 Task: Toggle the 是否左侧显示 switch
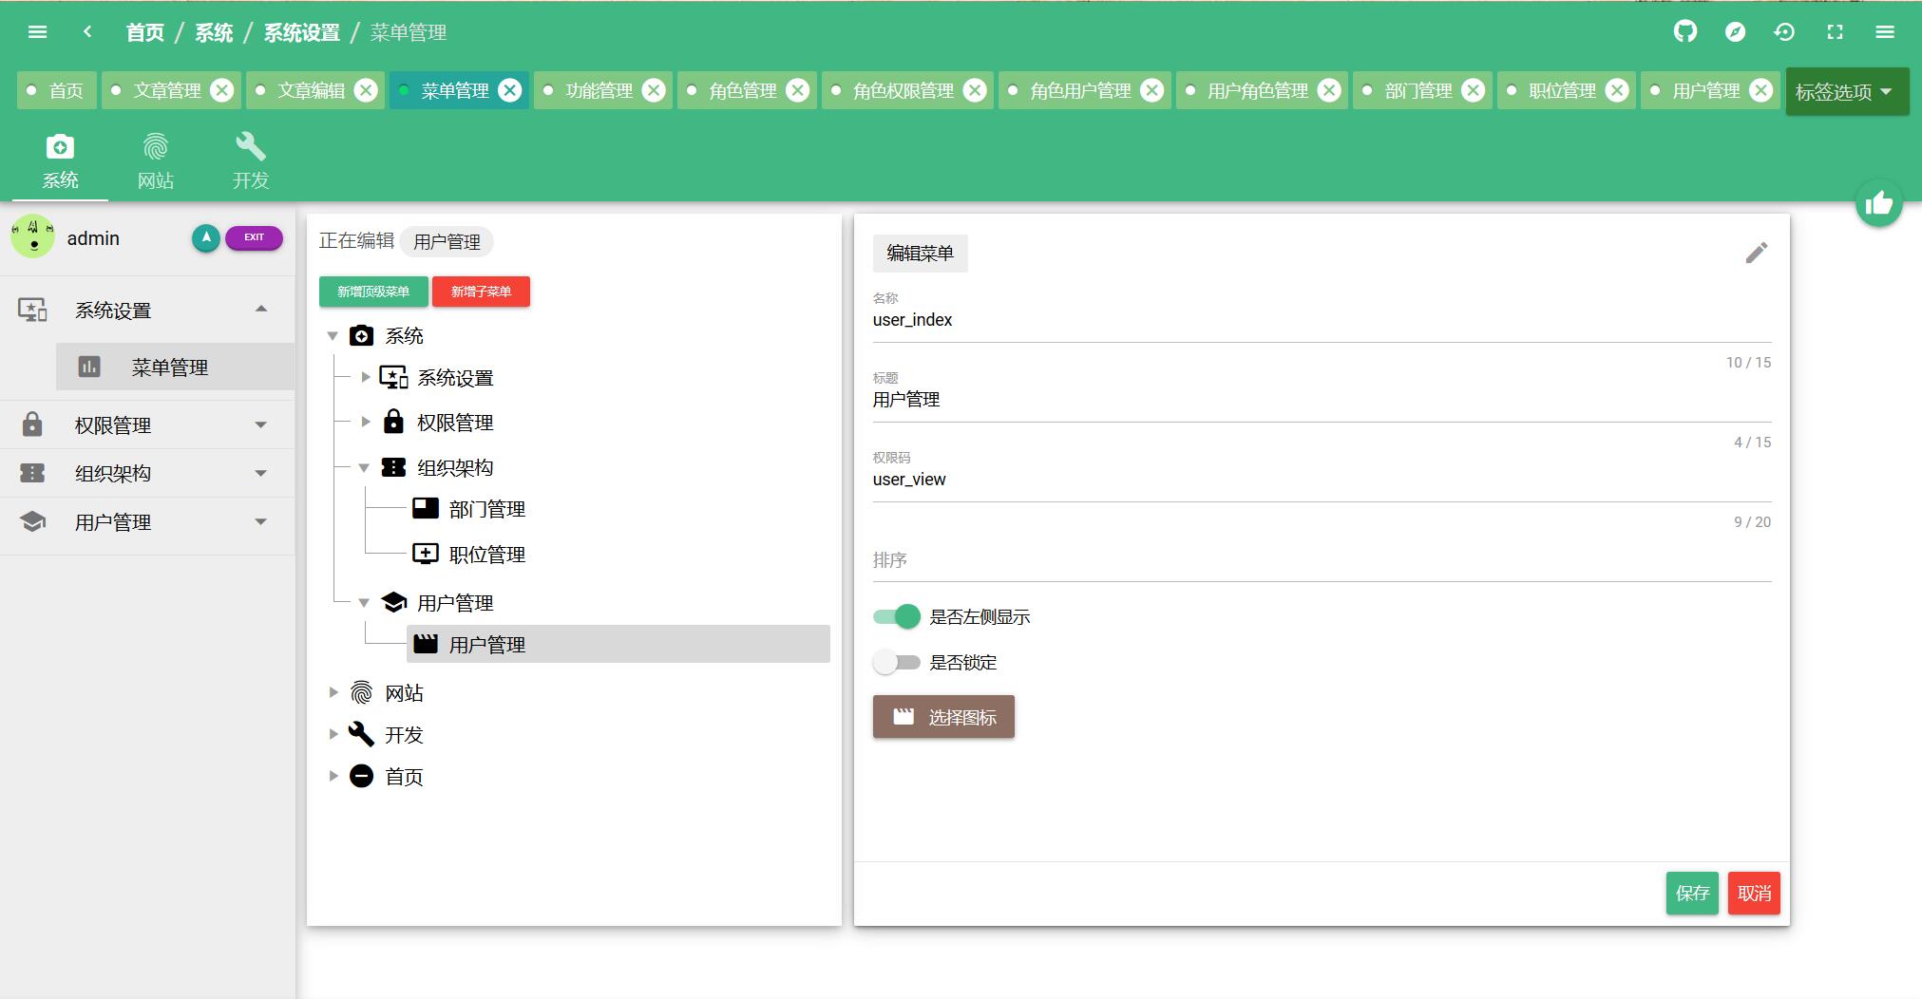pos(897,616)
